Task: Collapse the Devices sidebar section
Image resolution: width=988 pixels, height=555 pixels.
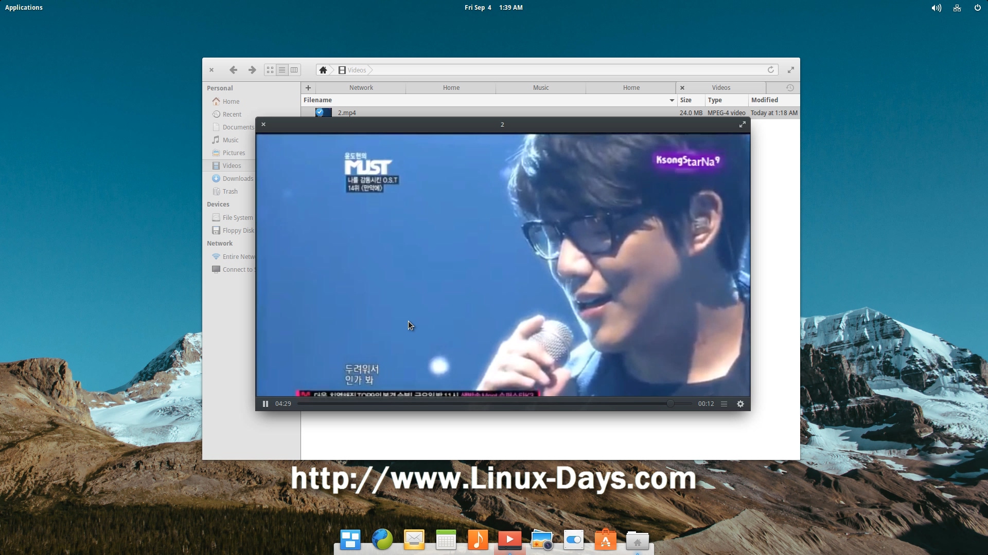Action: coord(218,205)
